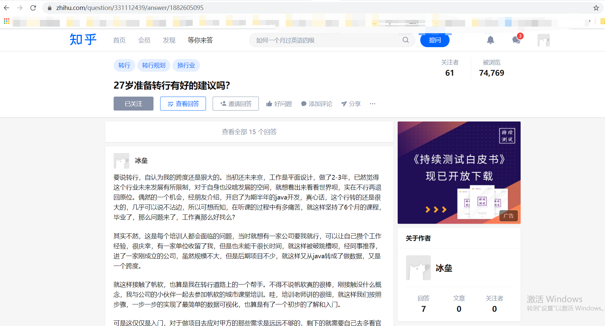Click the blue 提问 button
This screenshot has height=326, width=605.
435,40
